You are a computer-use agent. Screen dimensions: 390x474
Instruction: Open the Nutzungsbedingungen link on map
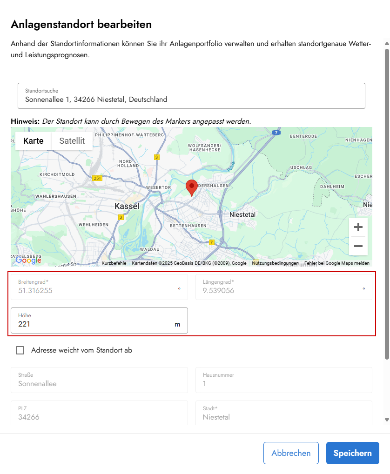[275, 263]
